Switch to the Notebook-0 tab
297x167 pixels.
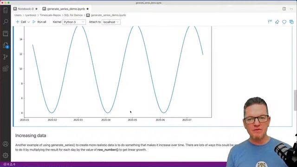tap(26, 9)
